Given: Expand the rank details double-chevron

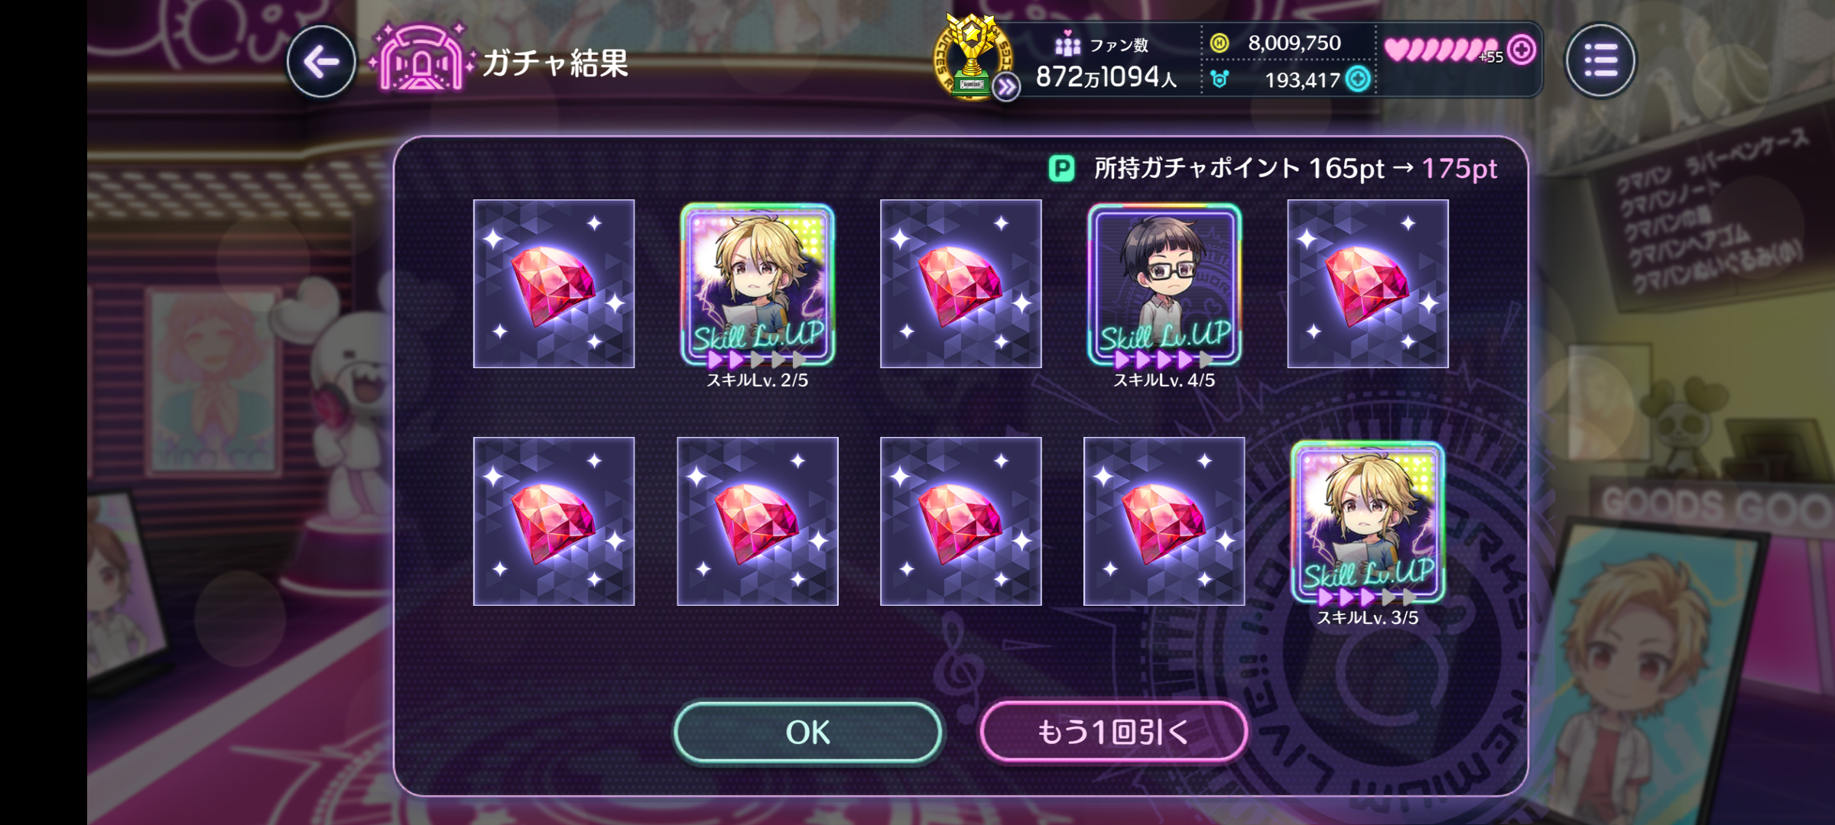Looking at the screenshot, I should tap(1006, 88).
